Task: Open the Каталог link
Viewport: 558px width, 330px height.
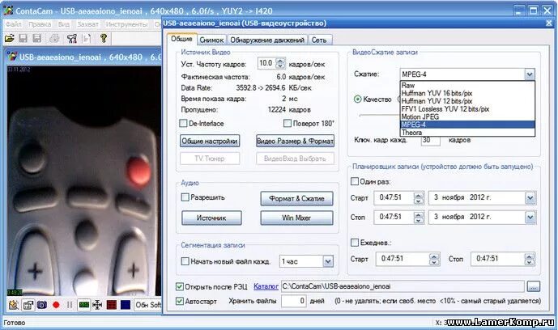Action: coord(266,286)
